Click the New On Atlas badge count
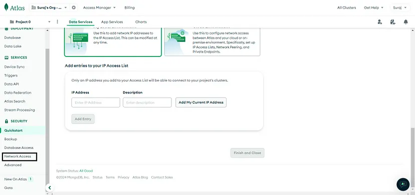Viewport: 415px width, 195px height. coord(31,179)
